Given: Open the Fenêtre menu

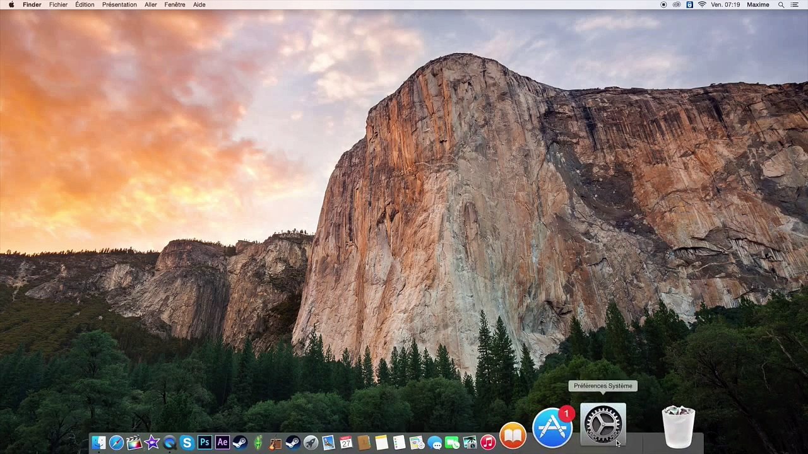Looking at the screenshot, I should point(175,4).
